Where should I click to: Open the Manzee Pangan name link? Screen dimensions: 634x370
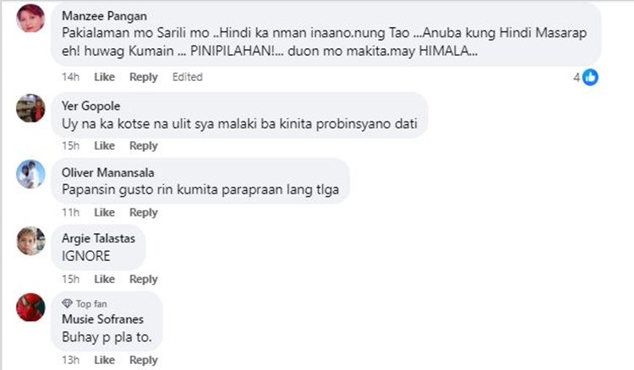pos(104,16)
